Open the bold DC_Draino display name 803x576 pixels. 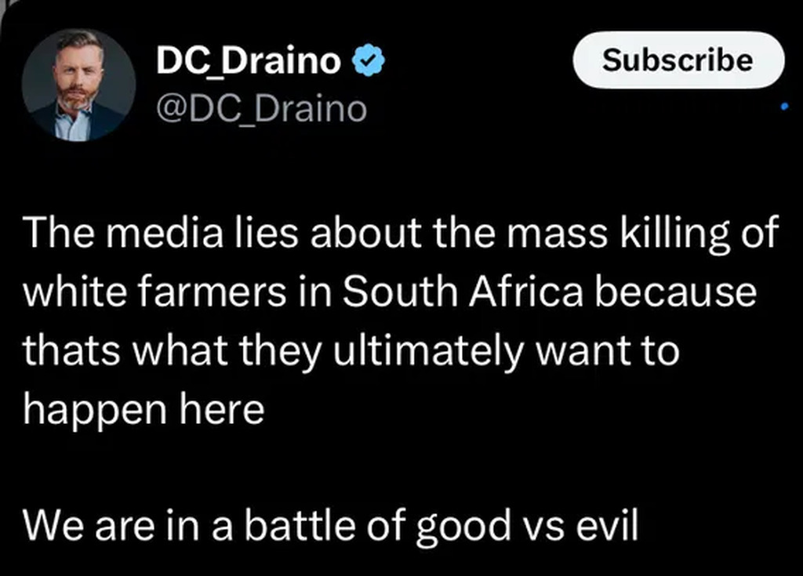point(249,62)
